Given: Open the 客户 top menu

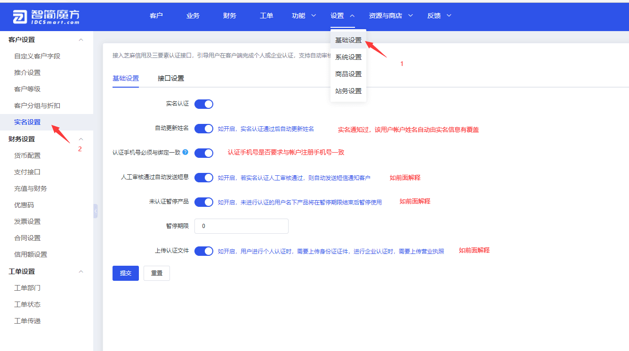Looking at the screenshot, I should pos(156,16).
